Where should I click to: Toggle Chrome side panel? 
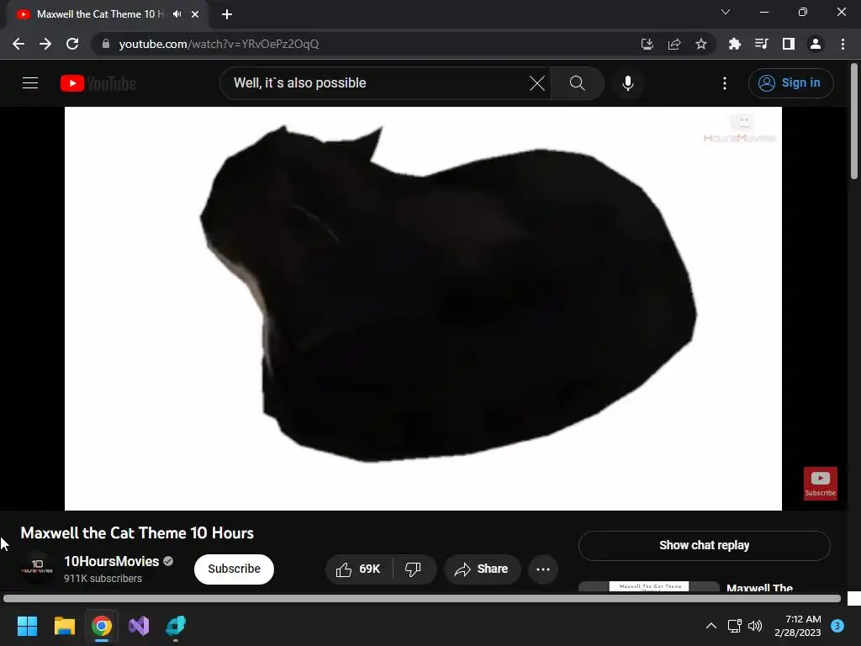coord(789,44)
